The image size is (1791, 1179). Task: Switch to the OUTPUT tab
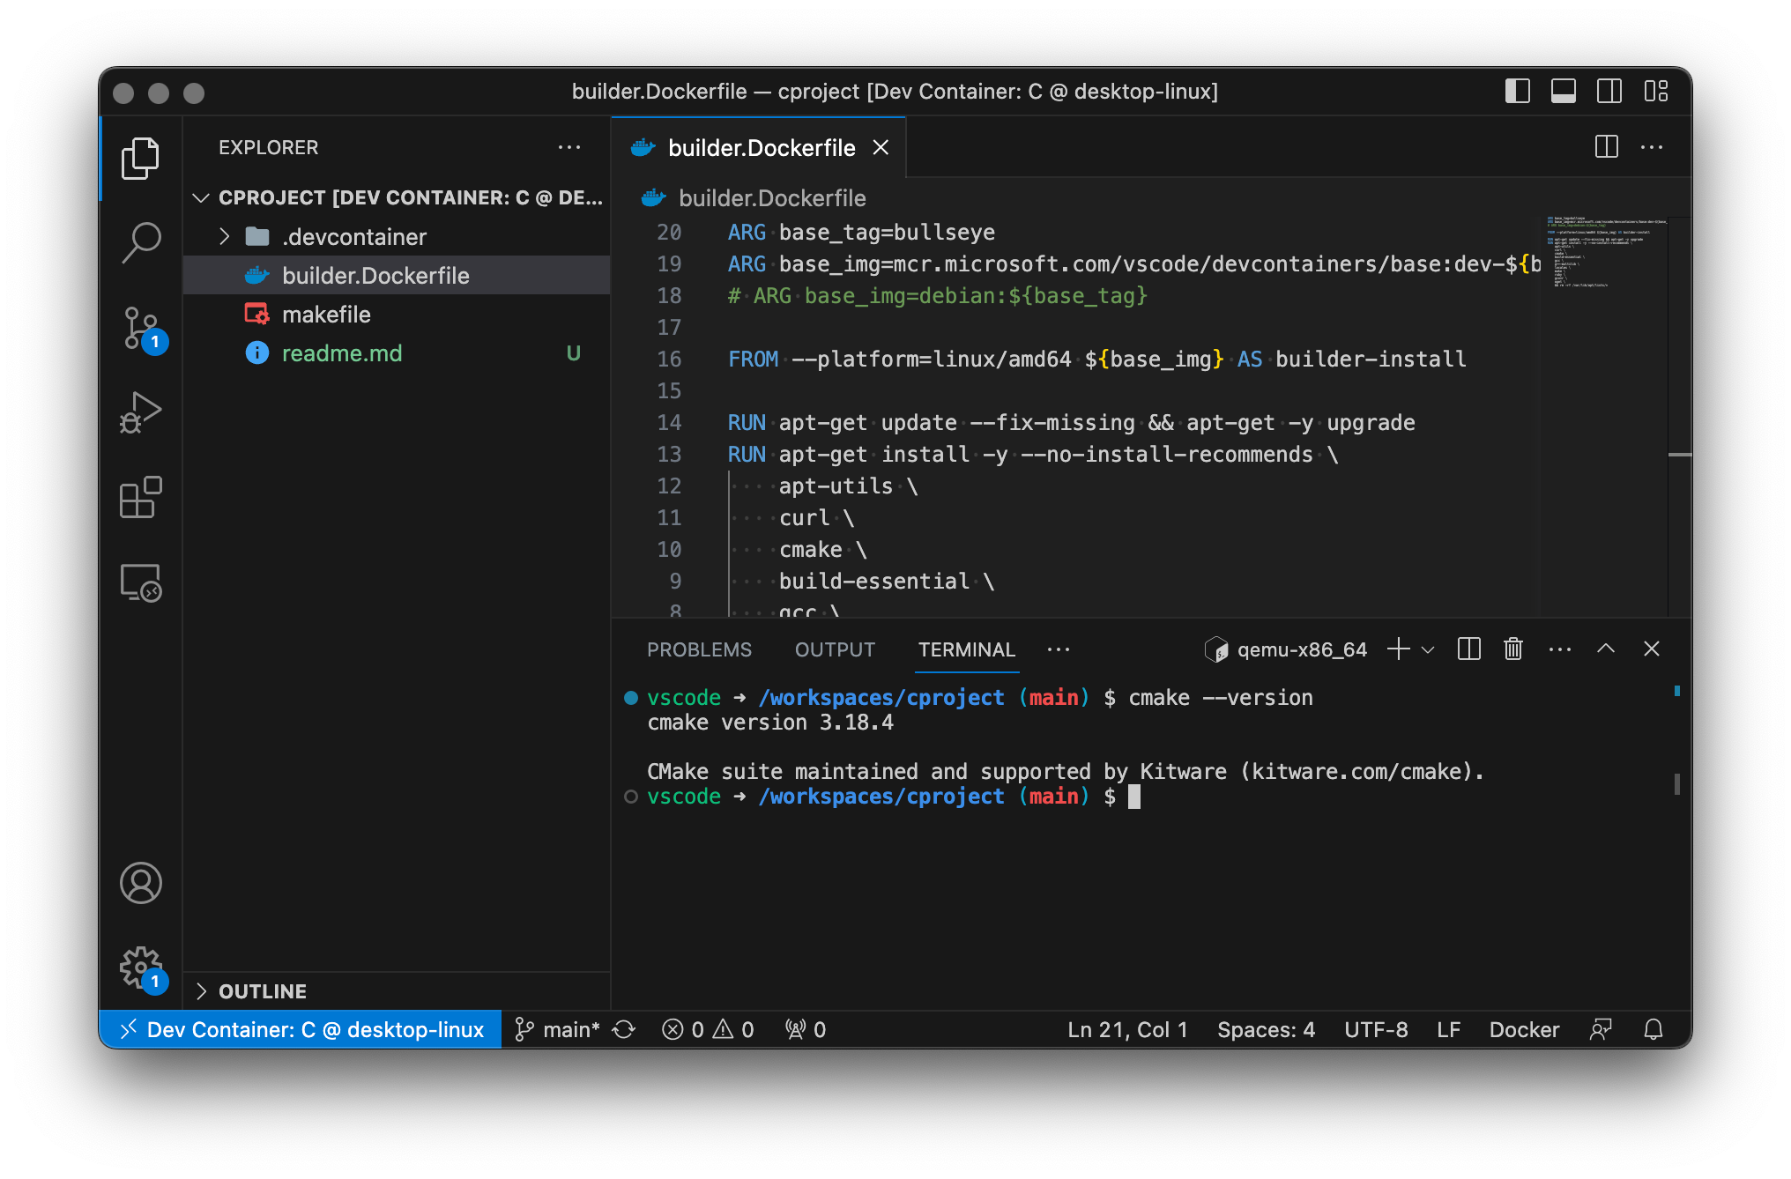[x=835, y=649]
